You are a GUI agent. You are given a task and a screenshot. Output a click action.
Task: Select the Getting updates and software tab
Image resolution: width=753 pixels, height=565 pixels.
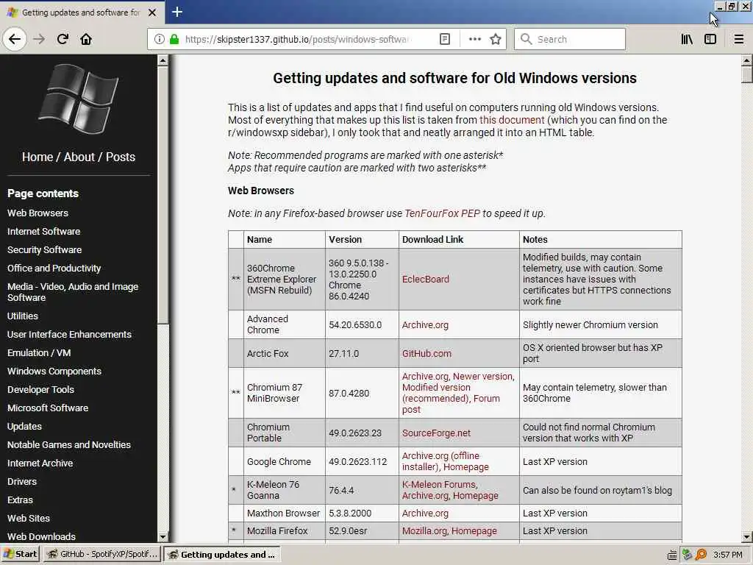pos(81,13)
